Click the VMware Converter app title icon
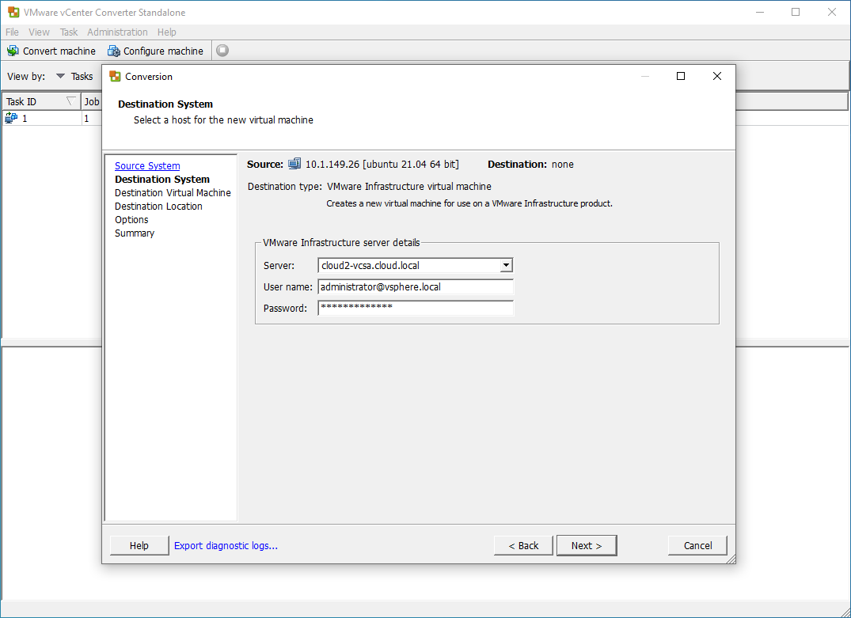Image resolution: width=851 pixels, height=618 pixels. point(13,13)
